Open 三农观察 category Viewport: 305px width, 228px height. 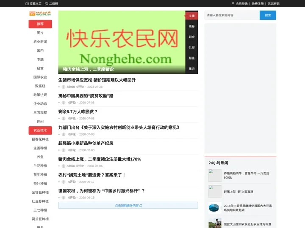pos(40,113)
